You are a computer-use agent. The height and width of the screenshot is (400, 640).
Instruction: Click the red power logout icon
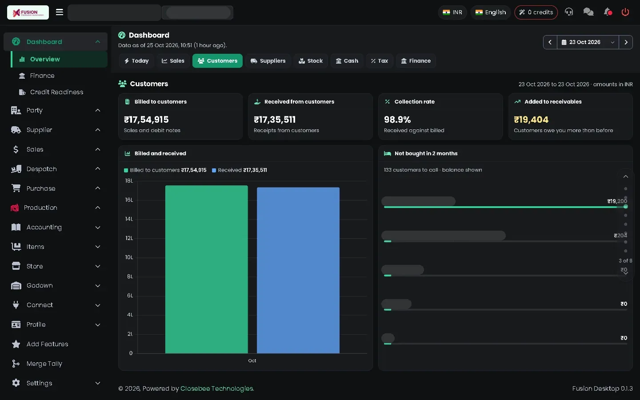pyautogui.click(x=625, y=12)
